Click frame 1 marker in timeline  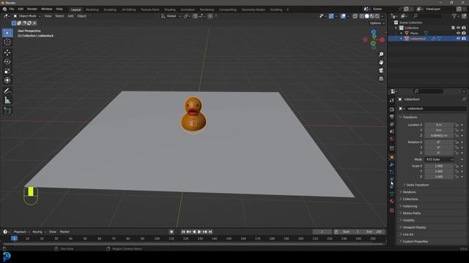click(14, 238)
